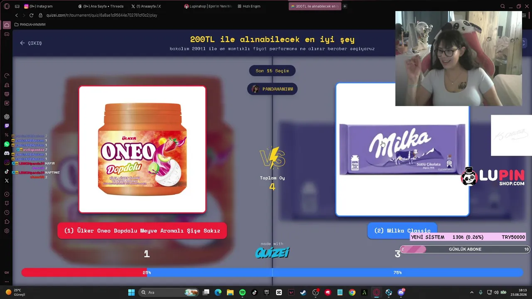This screenshot has height=299, width=532.
Task: Open browser search icon in title bar
Action: pos(502,6)
